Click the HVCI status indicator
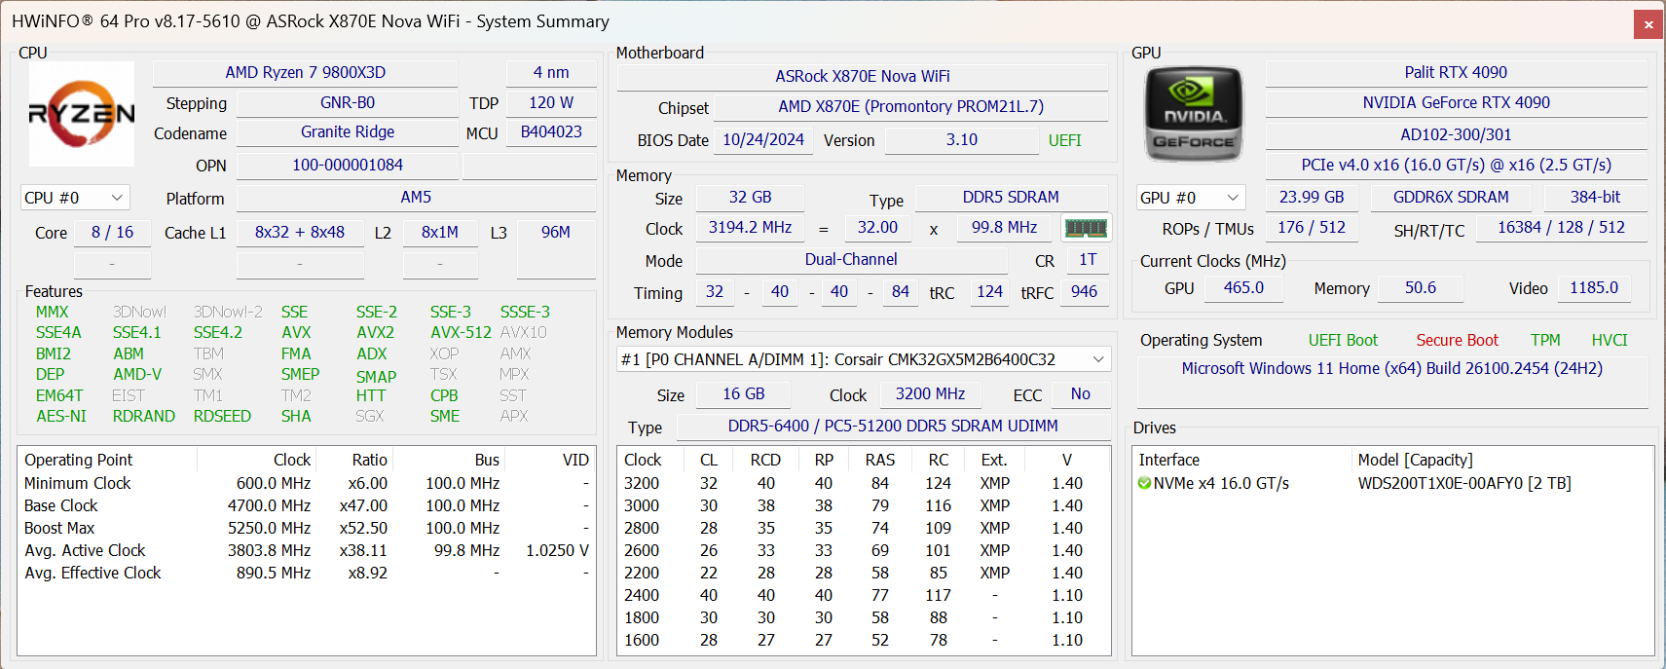This screenshot has width=1666, height=669. point(1609,340)
